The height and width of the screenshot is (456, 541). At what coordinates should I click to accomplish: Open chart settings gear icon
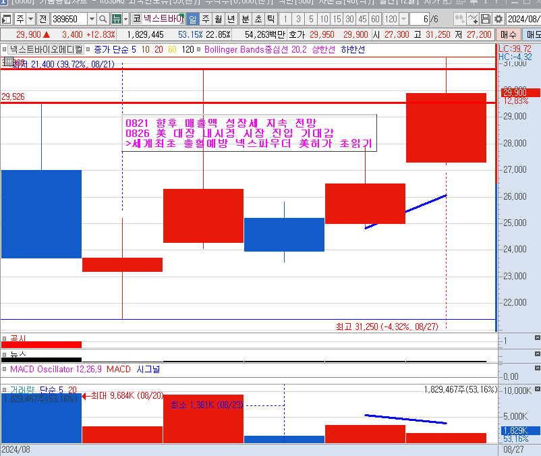pyautogui.click(x=499, y=19)
